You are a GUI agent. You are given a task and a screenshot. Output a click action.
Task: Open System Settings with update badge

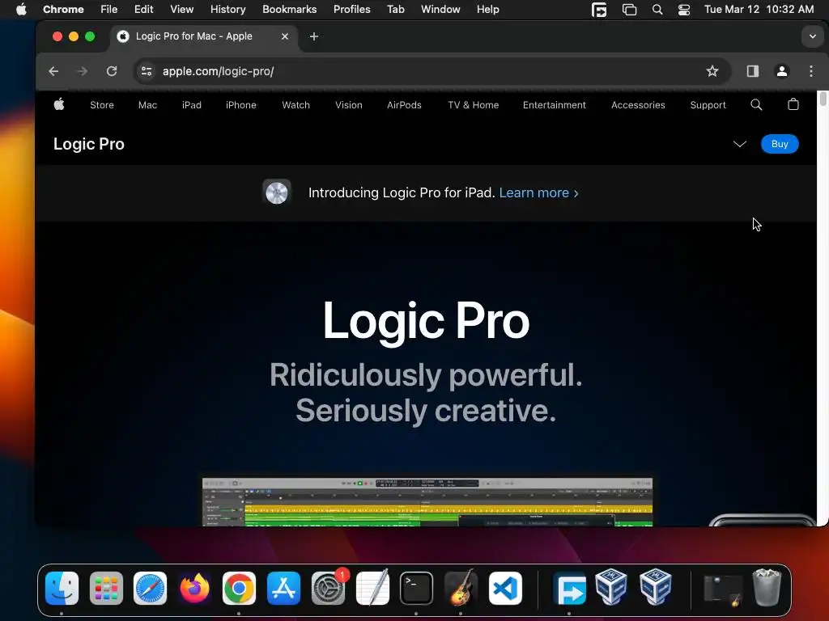point(328,588)
